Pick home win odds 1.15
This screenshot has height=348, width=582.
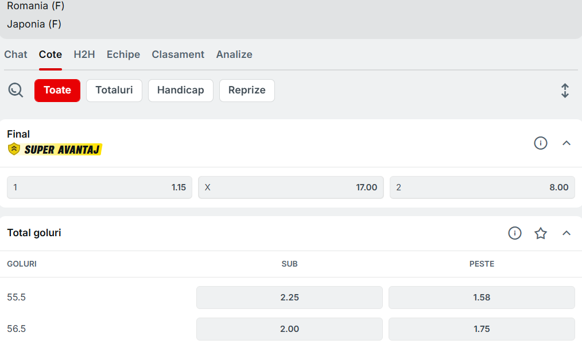point(99,187)
